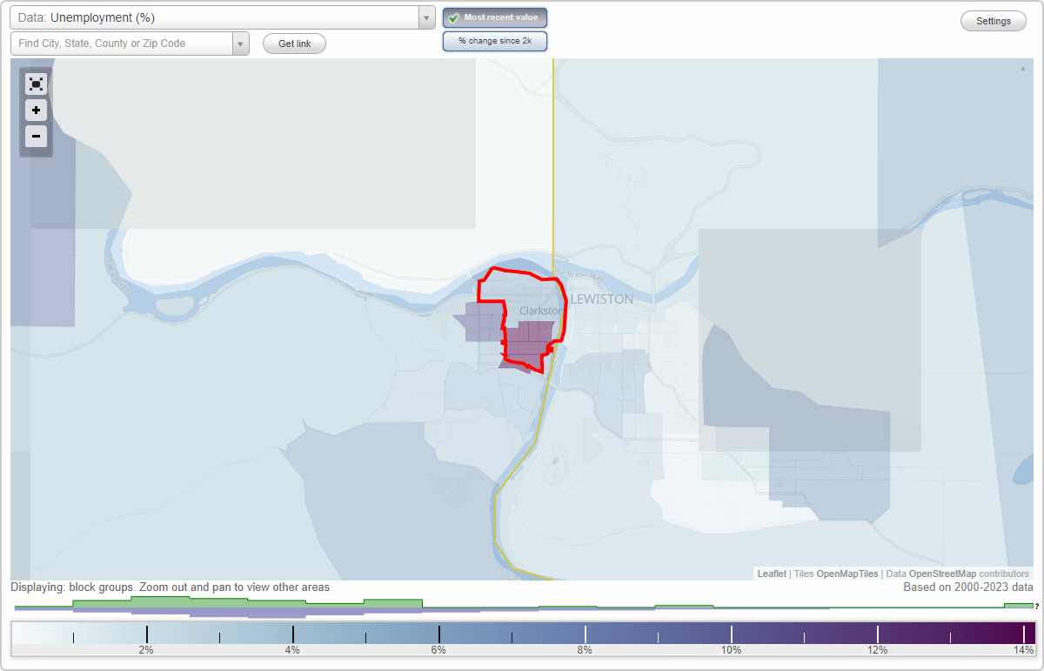
Task: Click the LEWISTON label on the map
Action: coord(601,299)
